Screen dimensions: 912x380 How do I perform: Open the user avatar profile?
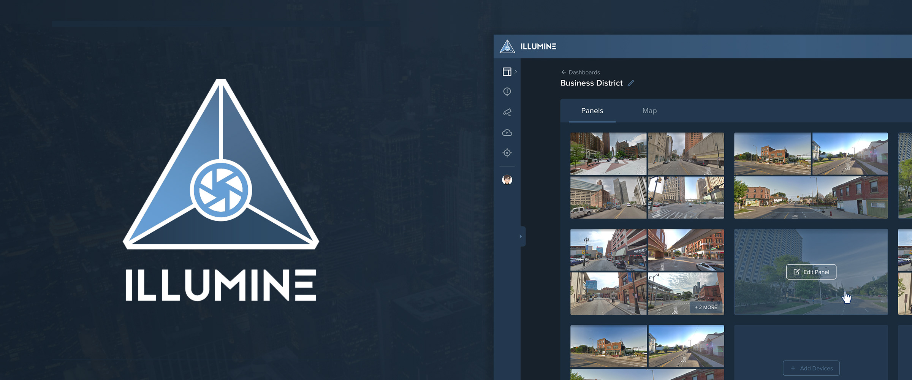click(x=507, y=180)
